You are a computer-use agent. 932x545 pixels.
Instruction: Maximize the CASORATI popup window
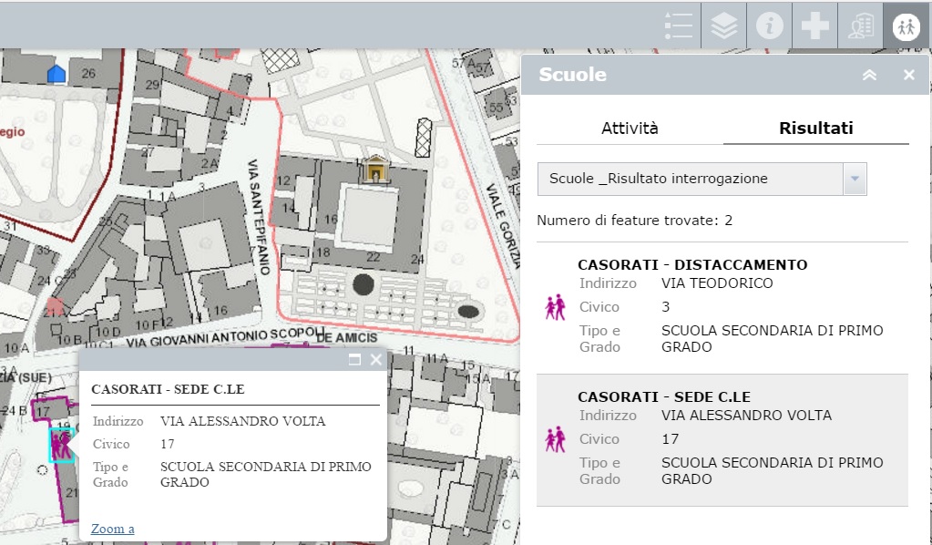[355, 360]
